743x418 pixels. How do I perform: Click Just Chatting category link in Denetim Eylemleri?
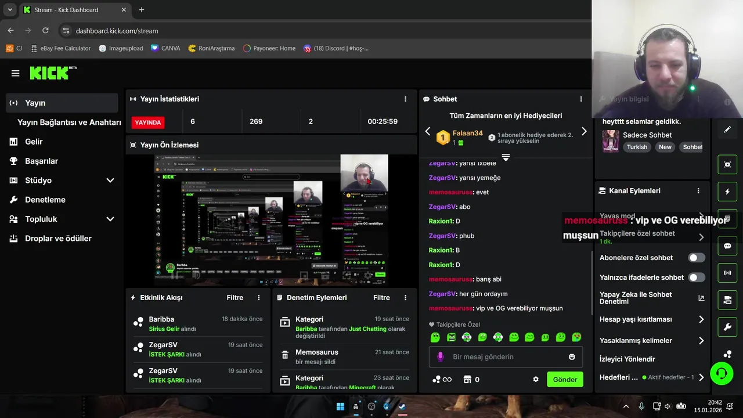[367, 329]
